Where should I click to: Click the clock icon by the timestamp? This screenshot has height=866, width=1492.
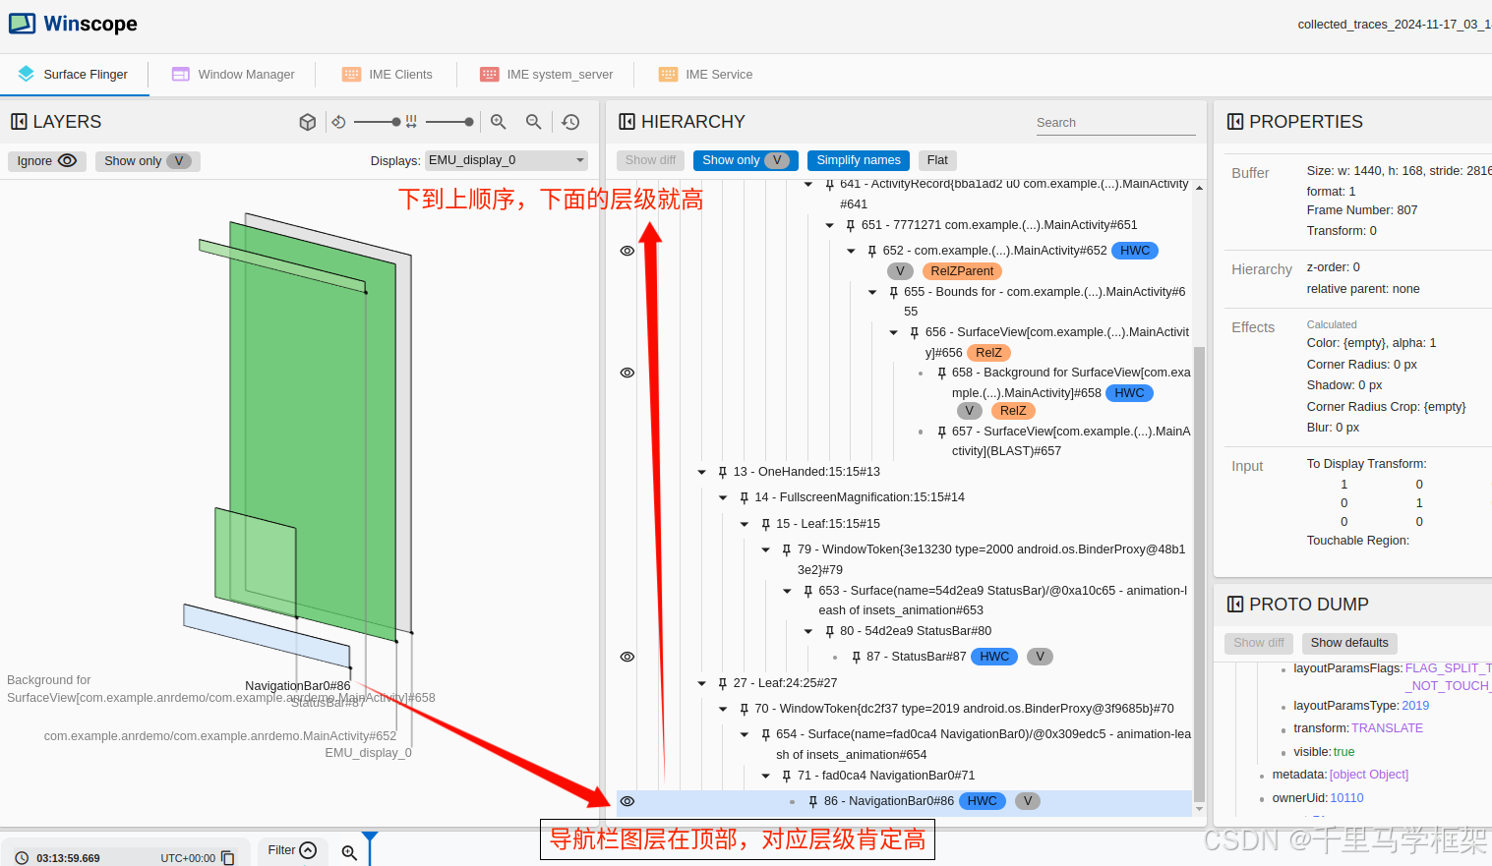click(x=22, y=858)
